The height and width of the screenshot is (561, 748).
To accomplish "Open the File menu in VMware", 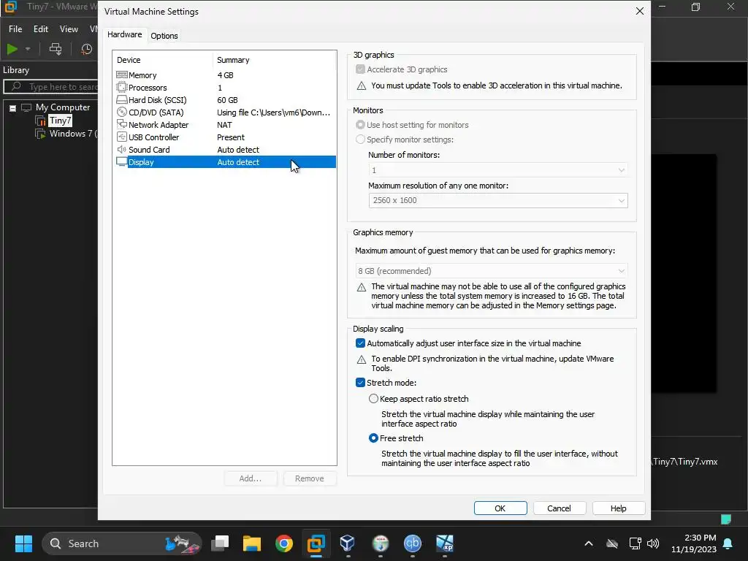I will 15,29.
